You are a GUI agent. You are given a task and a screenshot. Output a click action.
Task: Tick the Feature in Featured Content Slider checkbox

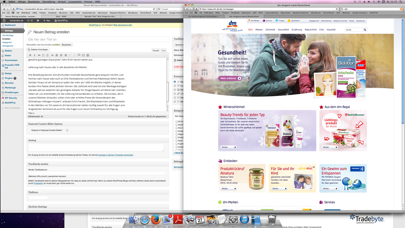pyautogui.click(x=67, y=130)
